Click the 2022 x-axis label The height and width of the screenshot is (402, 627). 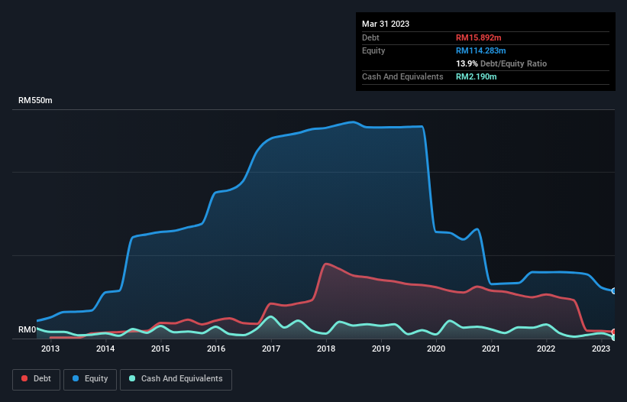coord(546,349)
